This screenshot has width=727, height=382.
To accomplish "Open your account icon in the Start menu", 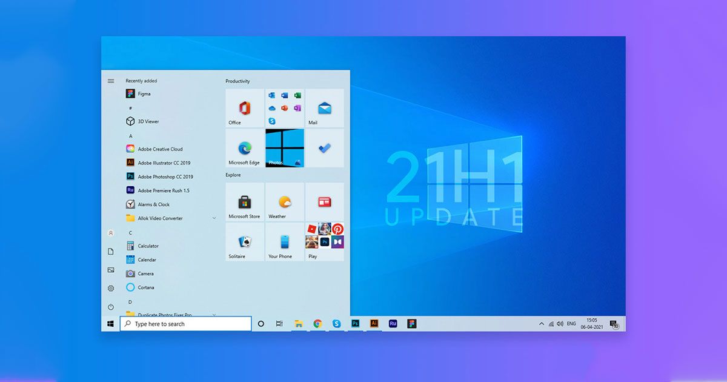I will (111, 233).
